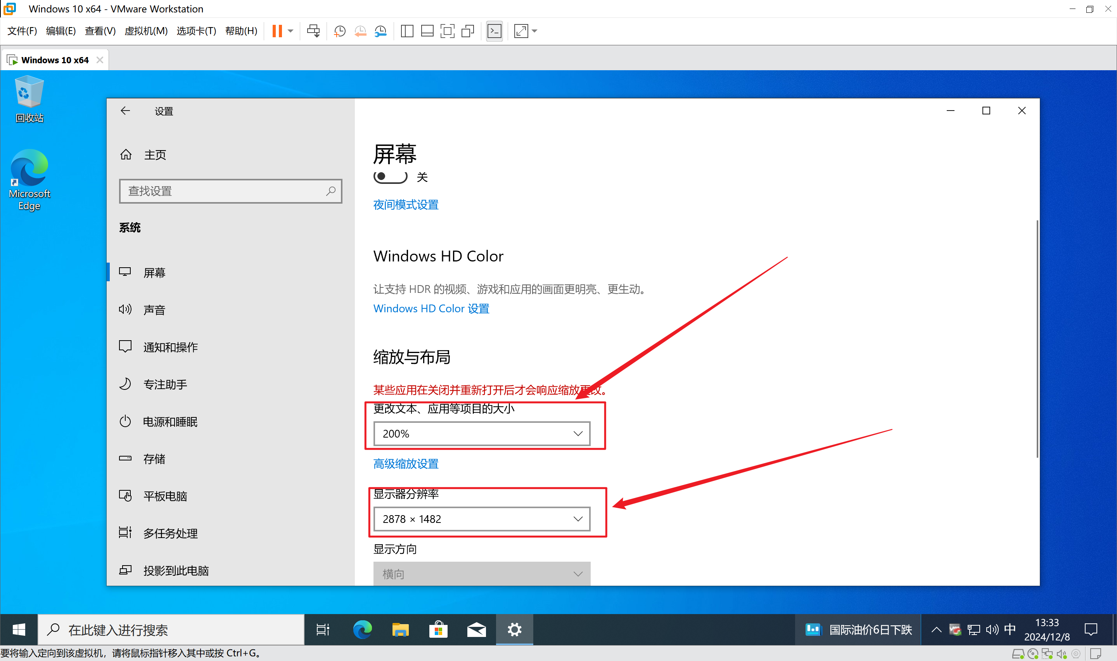The height and width of the screenshot is (661, 1117).
Task: Click the settings page vertical scrollbar
Action: coord(1037,339)
